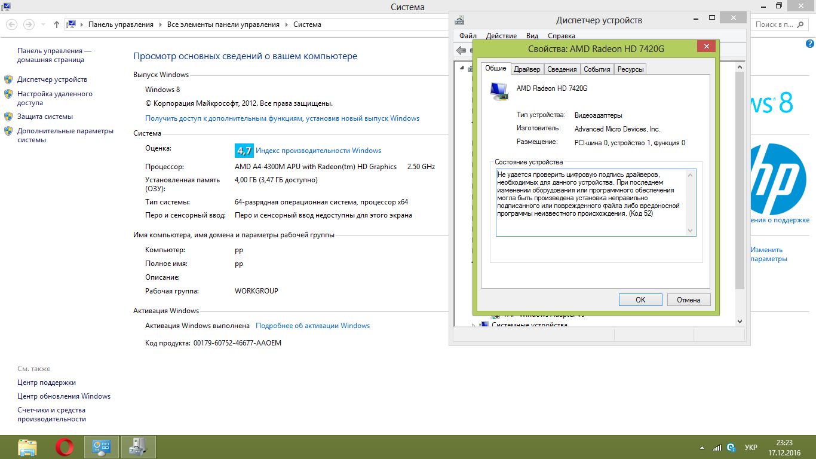816x459 pixels.
Task: Expand breadcrumb arrow after Панель управления
Action: coord(160,25)
